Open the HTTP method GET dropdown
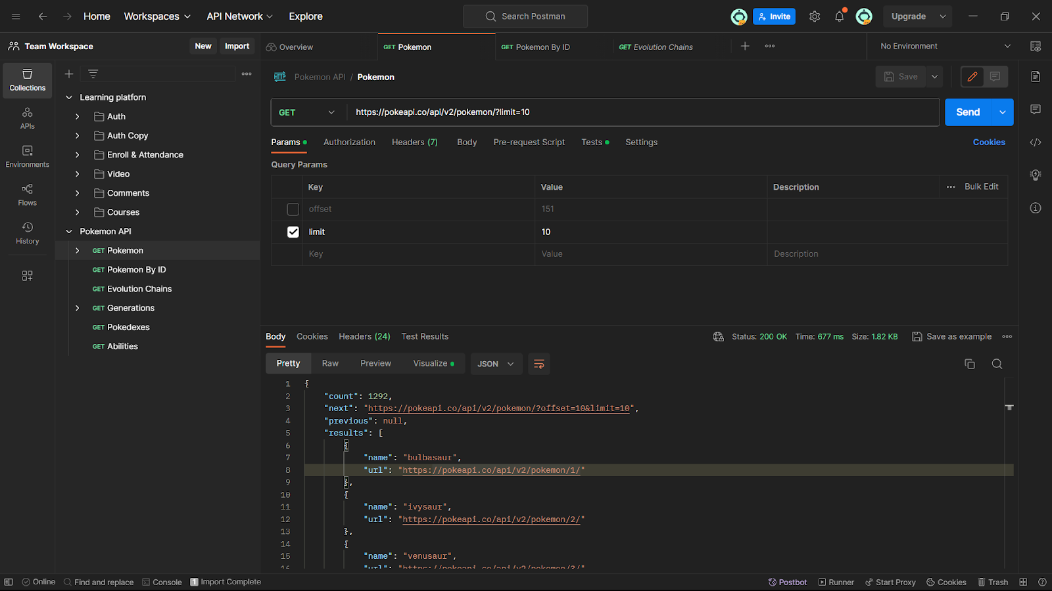This screenshot has height=591, width=1052. coord(307,112)
